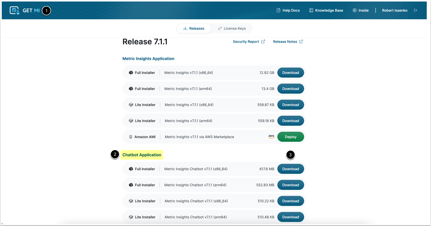The height and width of the screenshot is (226, 431).
Task: Download Metric Insights v7.1.1 x86_64 Full Installer
Action: (290, 73)
